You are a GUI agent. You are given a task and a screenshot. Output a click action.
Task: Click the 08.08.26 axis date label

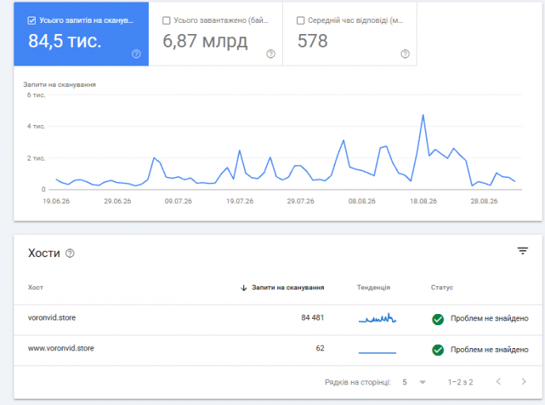pyautogui.click(x=362, y=201)
